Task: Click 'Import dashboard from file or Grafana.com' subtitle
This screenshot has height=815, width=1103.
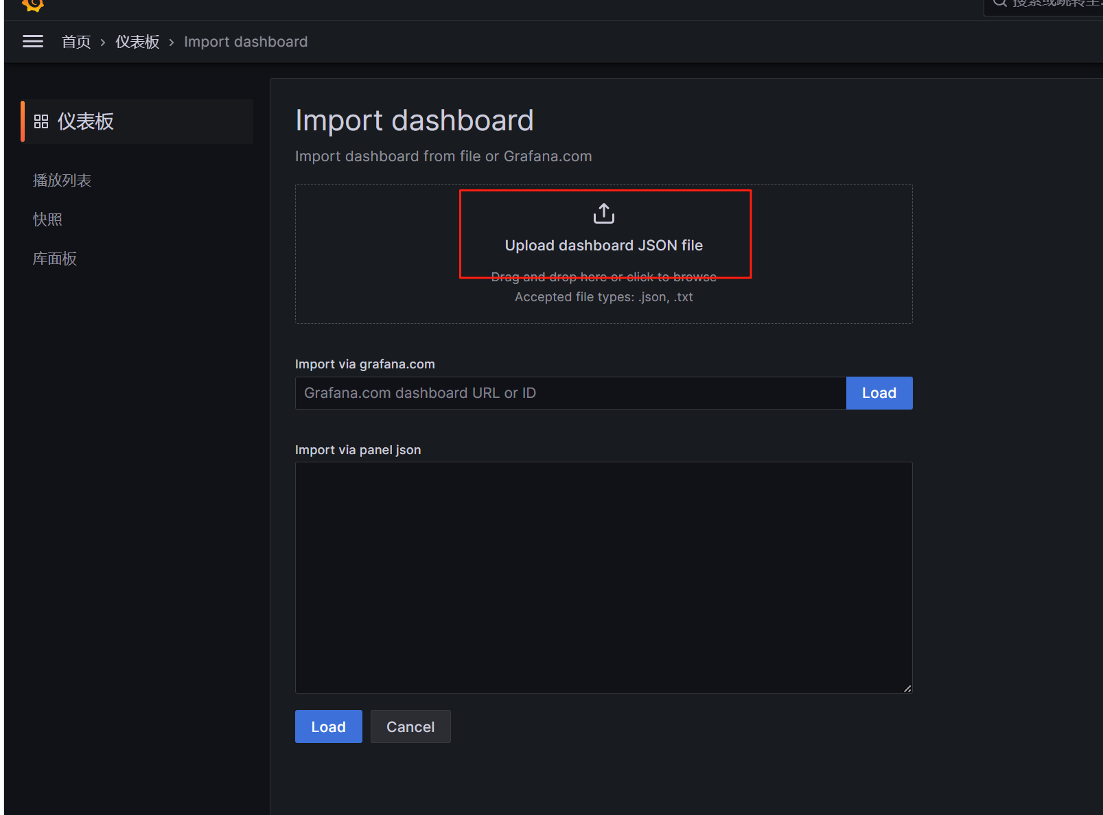Action: pyautogui.click(x=443, y=156)
